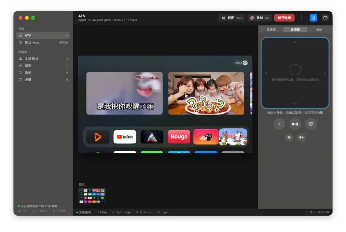
Task: Open the black cat app icon
Action: (206, 137)
